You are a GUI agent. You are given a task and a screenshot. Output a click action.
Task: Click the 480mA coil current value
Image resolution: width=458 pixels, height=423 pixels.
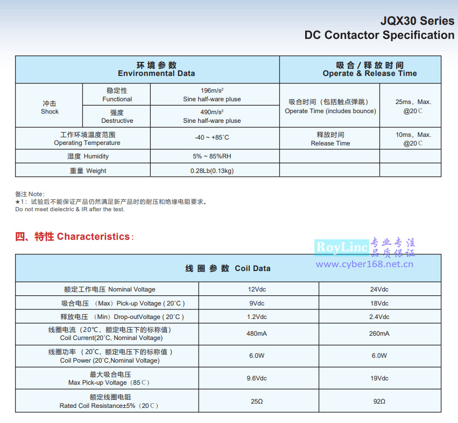(x=258, y=333)
